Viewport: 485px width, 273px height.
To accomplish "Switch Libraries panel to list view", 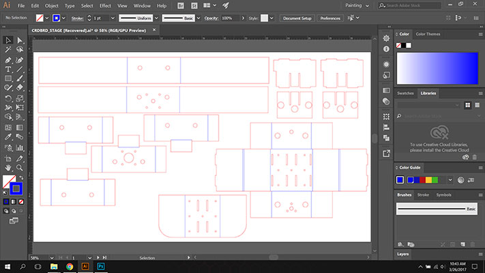I will pos(477,105).
